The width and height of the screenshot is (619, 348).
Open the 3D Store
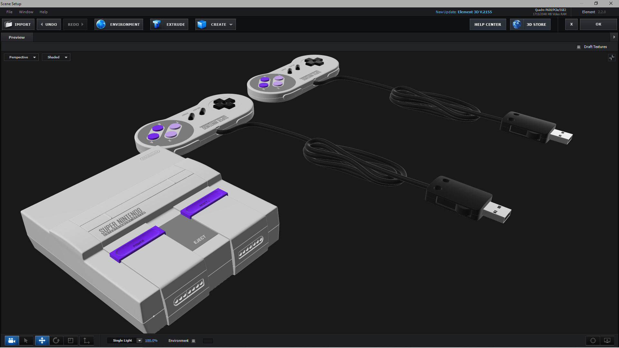tap(530, 24)
